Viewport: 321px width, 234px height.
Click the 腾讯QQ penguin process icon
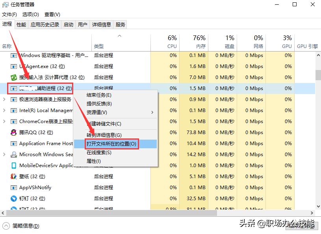pyautogui.click(x=13, y=133)
